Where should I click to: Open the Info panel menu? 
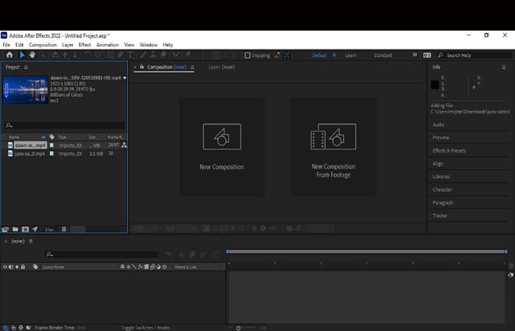click(503, 67)
